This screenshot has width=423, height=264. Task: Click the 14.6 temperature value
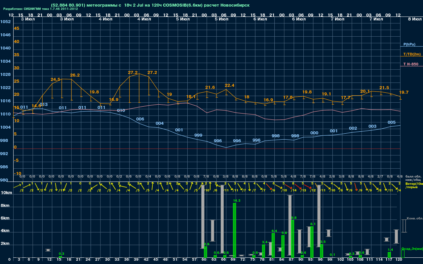click(x=36, y=106)
